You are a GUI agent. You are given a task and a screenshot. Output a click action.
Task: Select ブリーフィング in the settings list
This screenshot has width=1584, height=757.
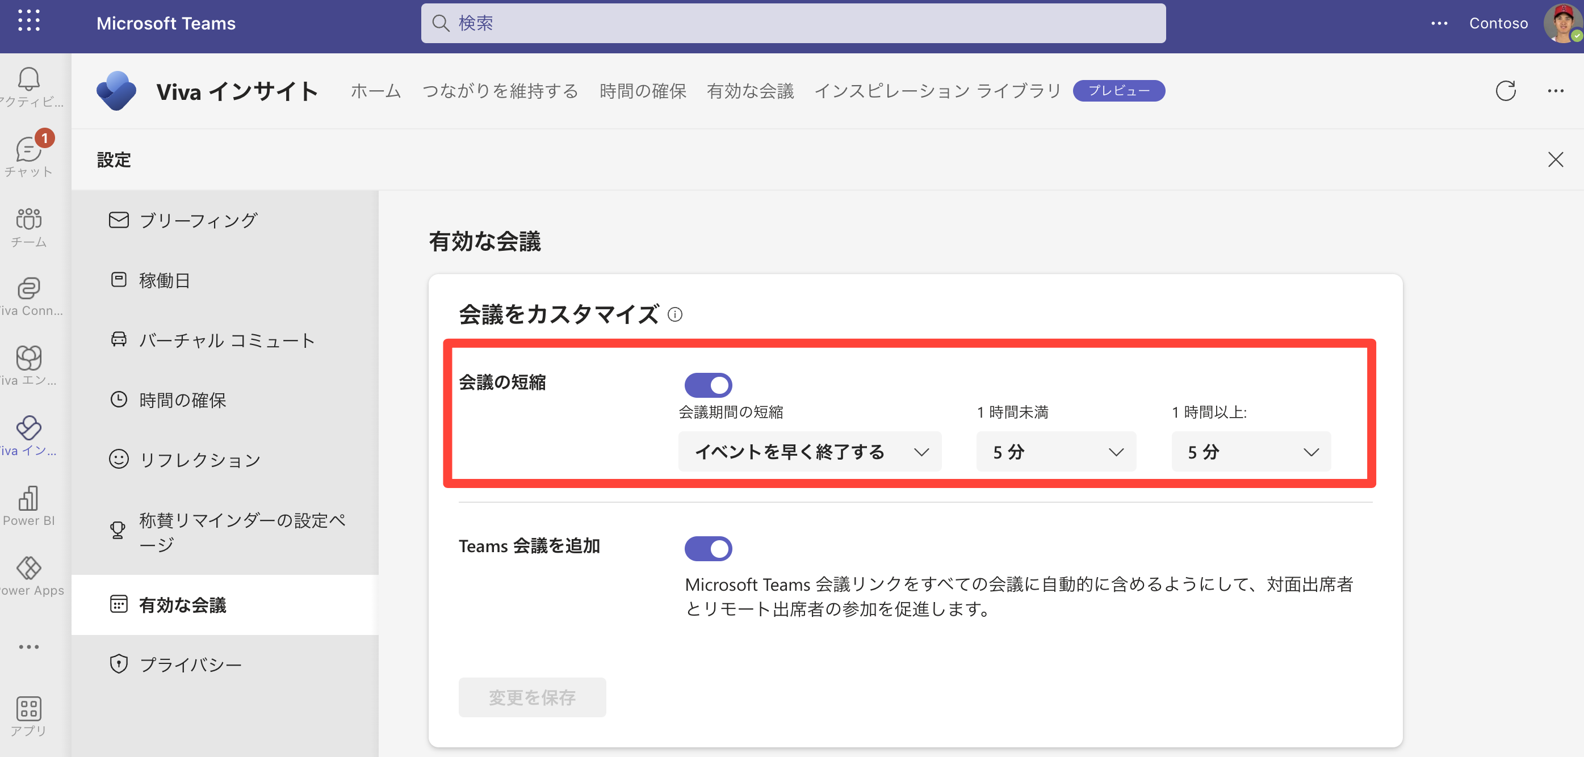(x=198, y=220)
